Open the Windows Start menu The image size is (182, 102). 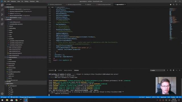(2, 100)
